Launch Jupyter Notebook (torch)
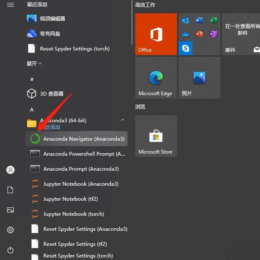This screenshot has height=260, width=260. [76, 214]
